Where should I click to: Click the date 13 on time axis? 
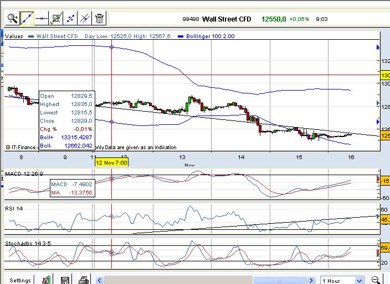182,157
